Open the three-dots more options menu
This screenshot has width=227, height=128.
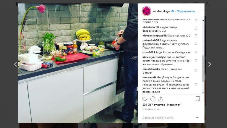[198, 118]
